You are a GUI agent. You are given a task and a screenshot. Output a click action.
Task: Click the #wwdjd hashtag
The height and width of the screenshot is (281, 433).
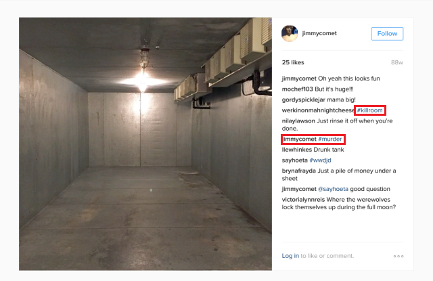pyautogui.click(x=320, y=160)
